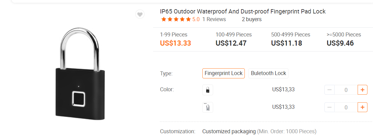Add product to favorites with heart icon
This screenshot has height=136, width=373.
coord(140,14)
